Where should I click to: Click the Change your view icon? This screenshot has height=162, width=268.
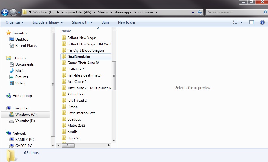click(235, 22)
